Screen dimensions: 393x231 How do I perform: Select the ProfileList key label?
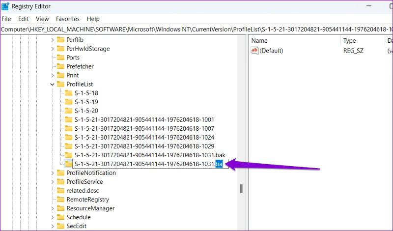pyautogui.click(x=80, y=84)
